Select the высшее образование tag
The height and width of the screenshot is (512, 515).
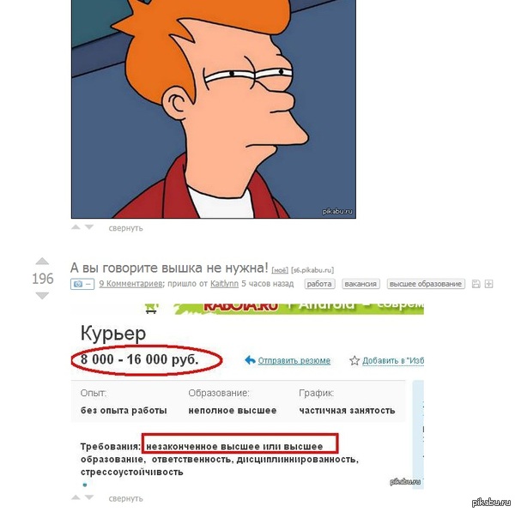426,284
